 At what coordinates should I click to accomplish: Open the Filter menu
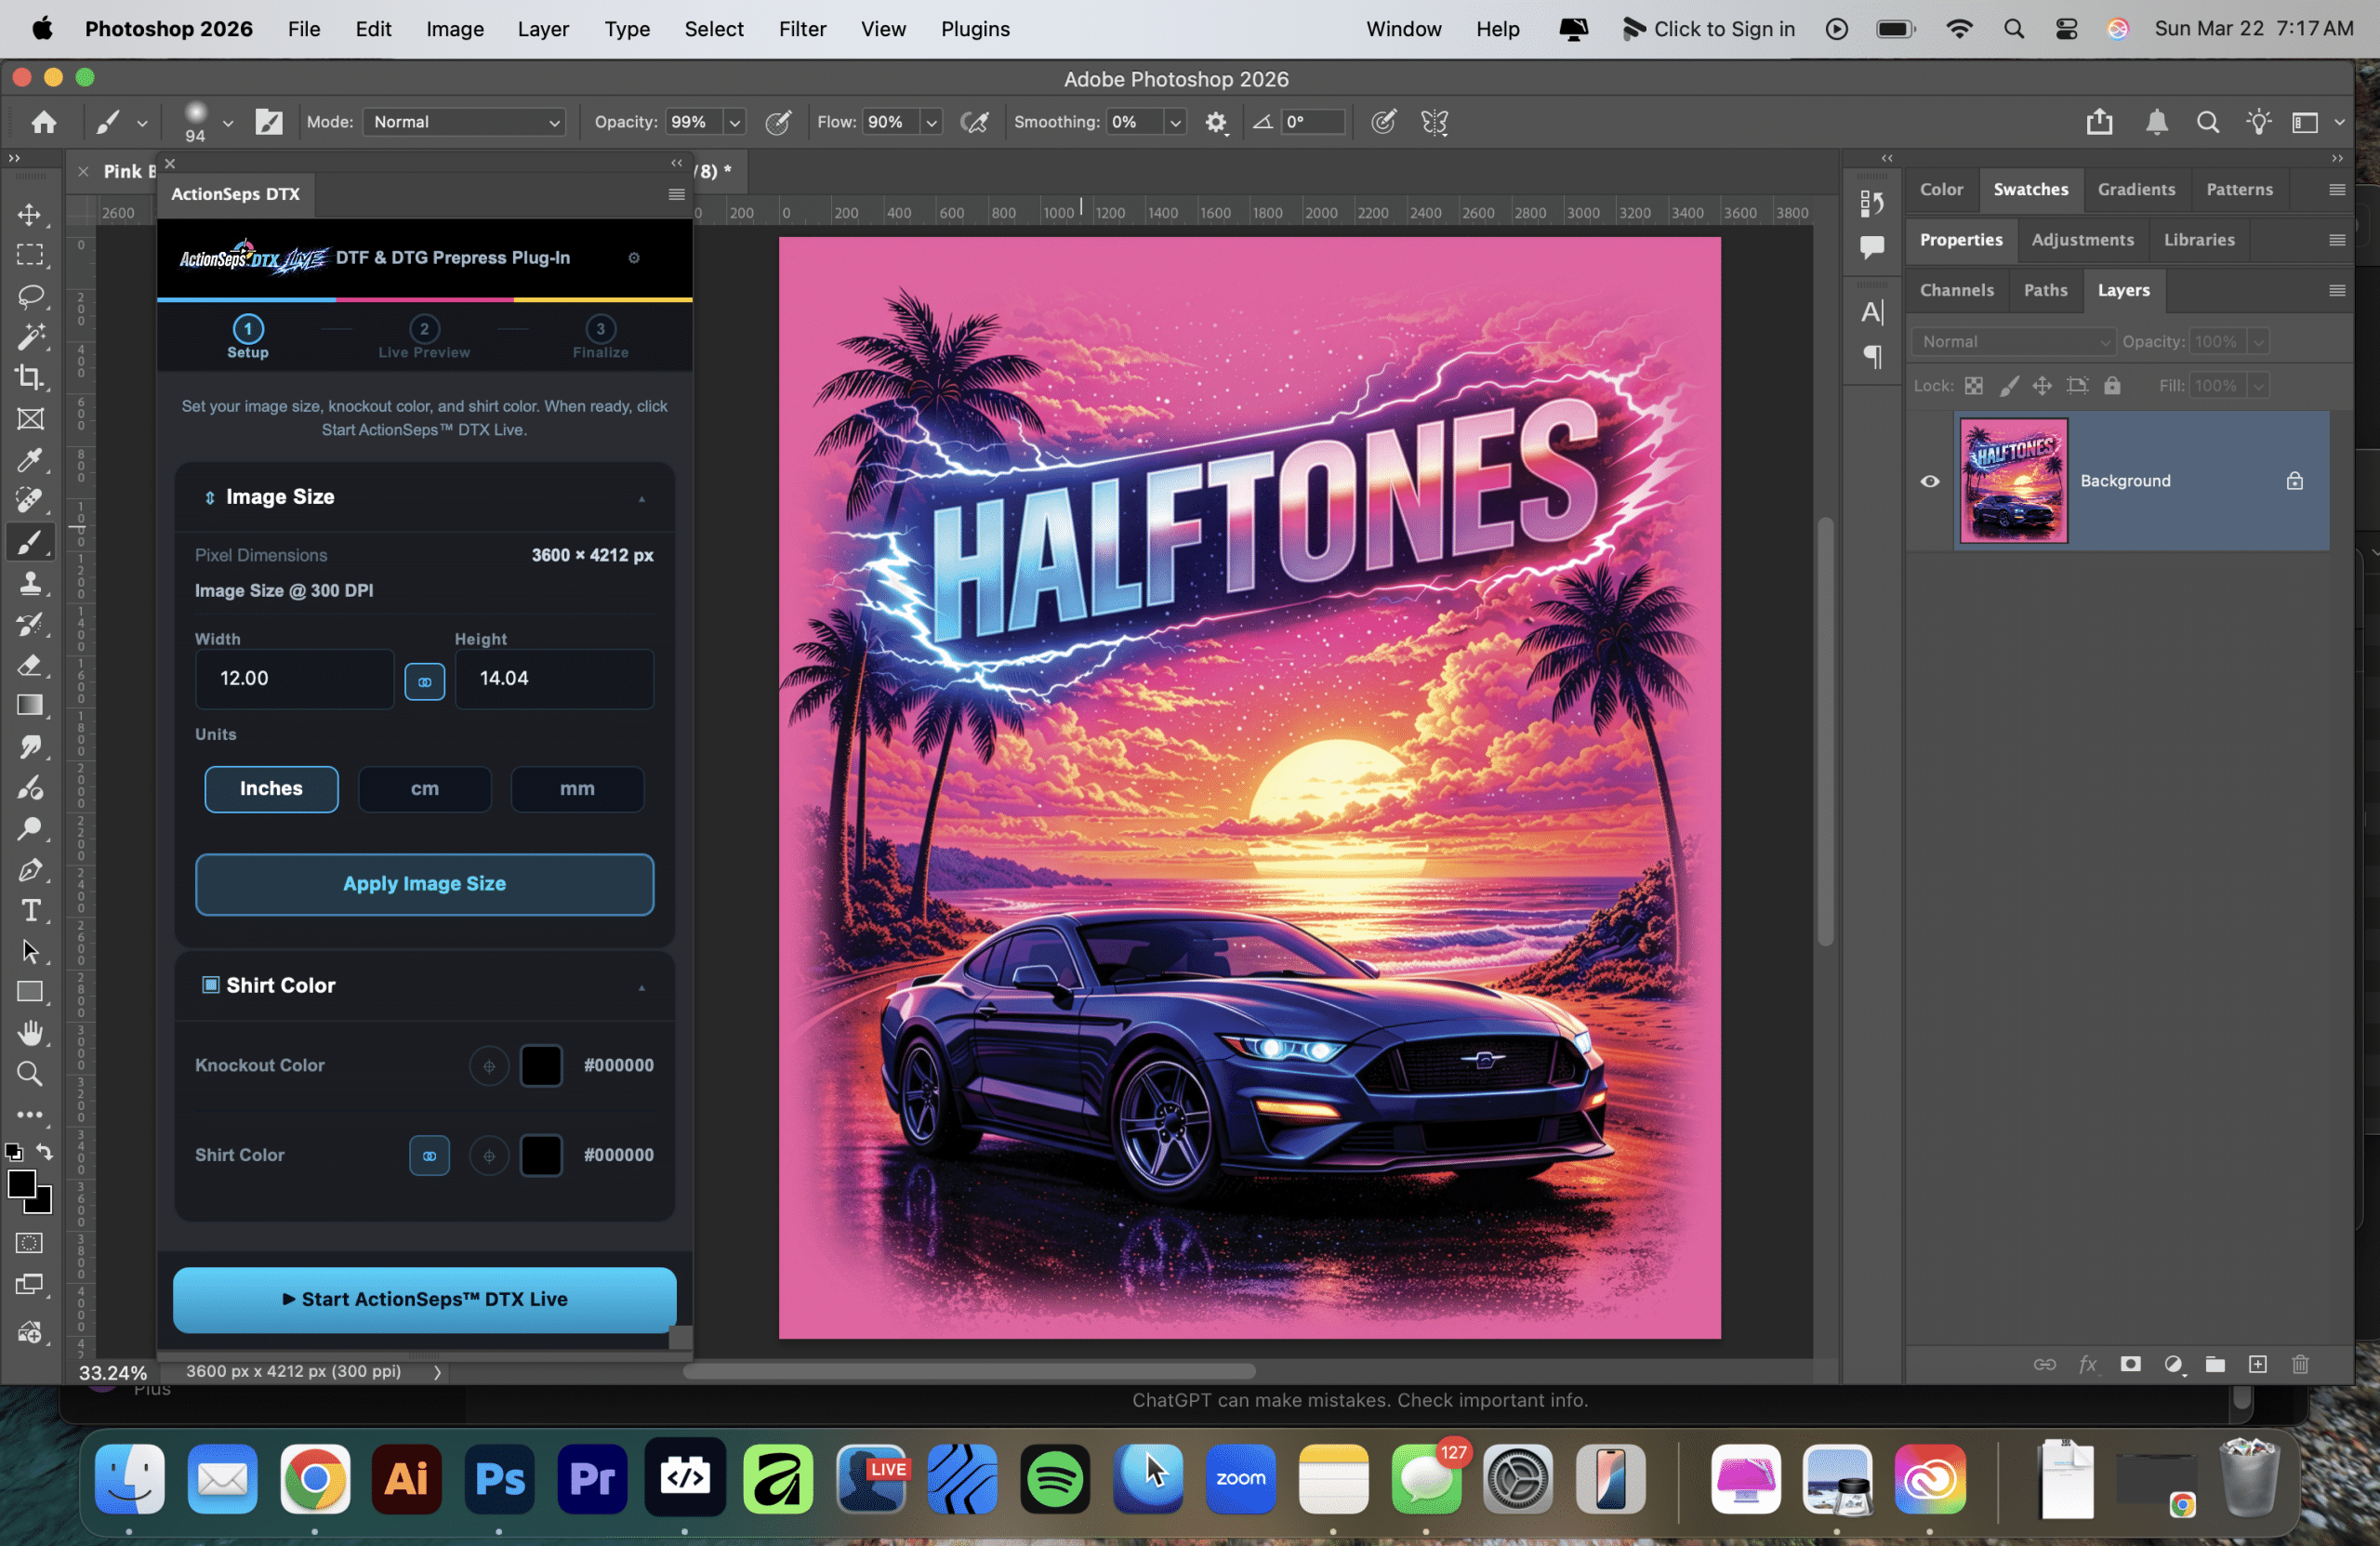tap(802, 29)
